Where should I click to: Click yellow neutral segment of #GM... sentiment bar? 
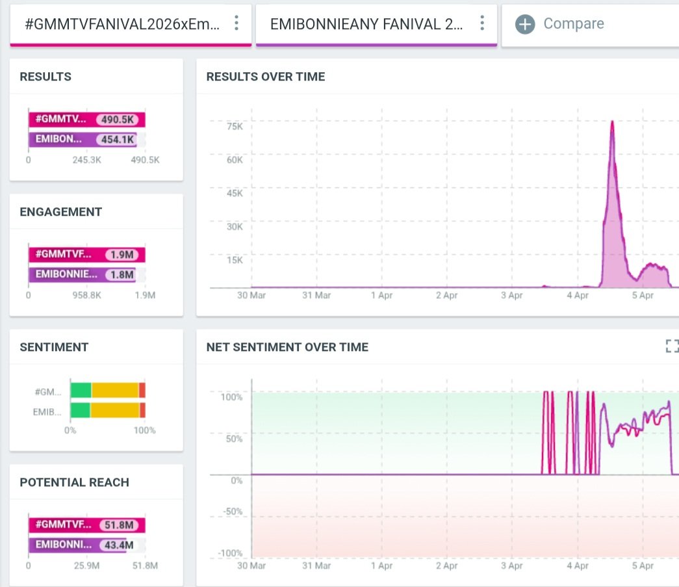(x=115, y=390)
